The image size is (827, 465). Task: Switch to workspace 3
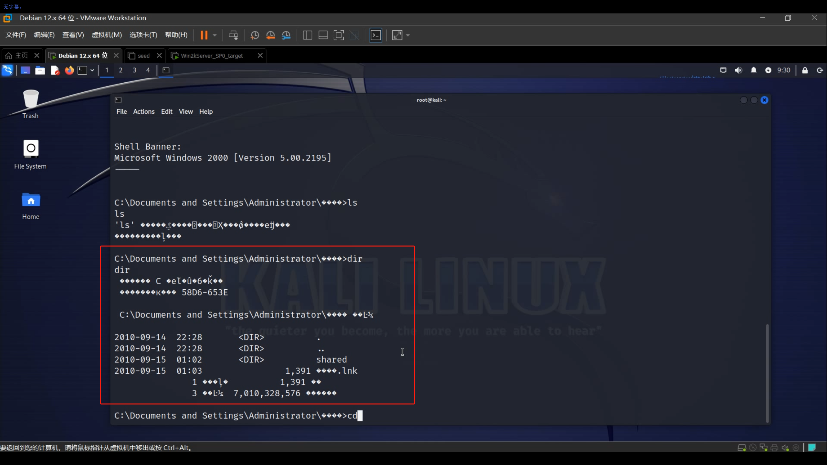pos(134,70)
